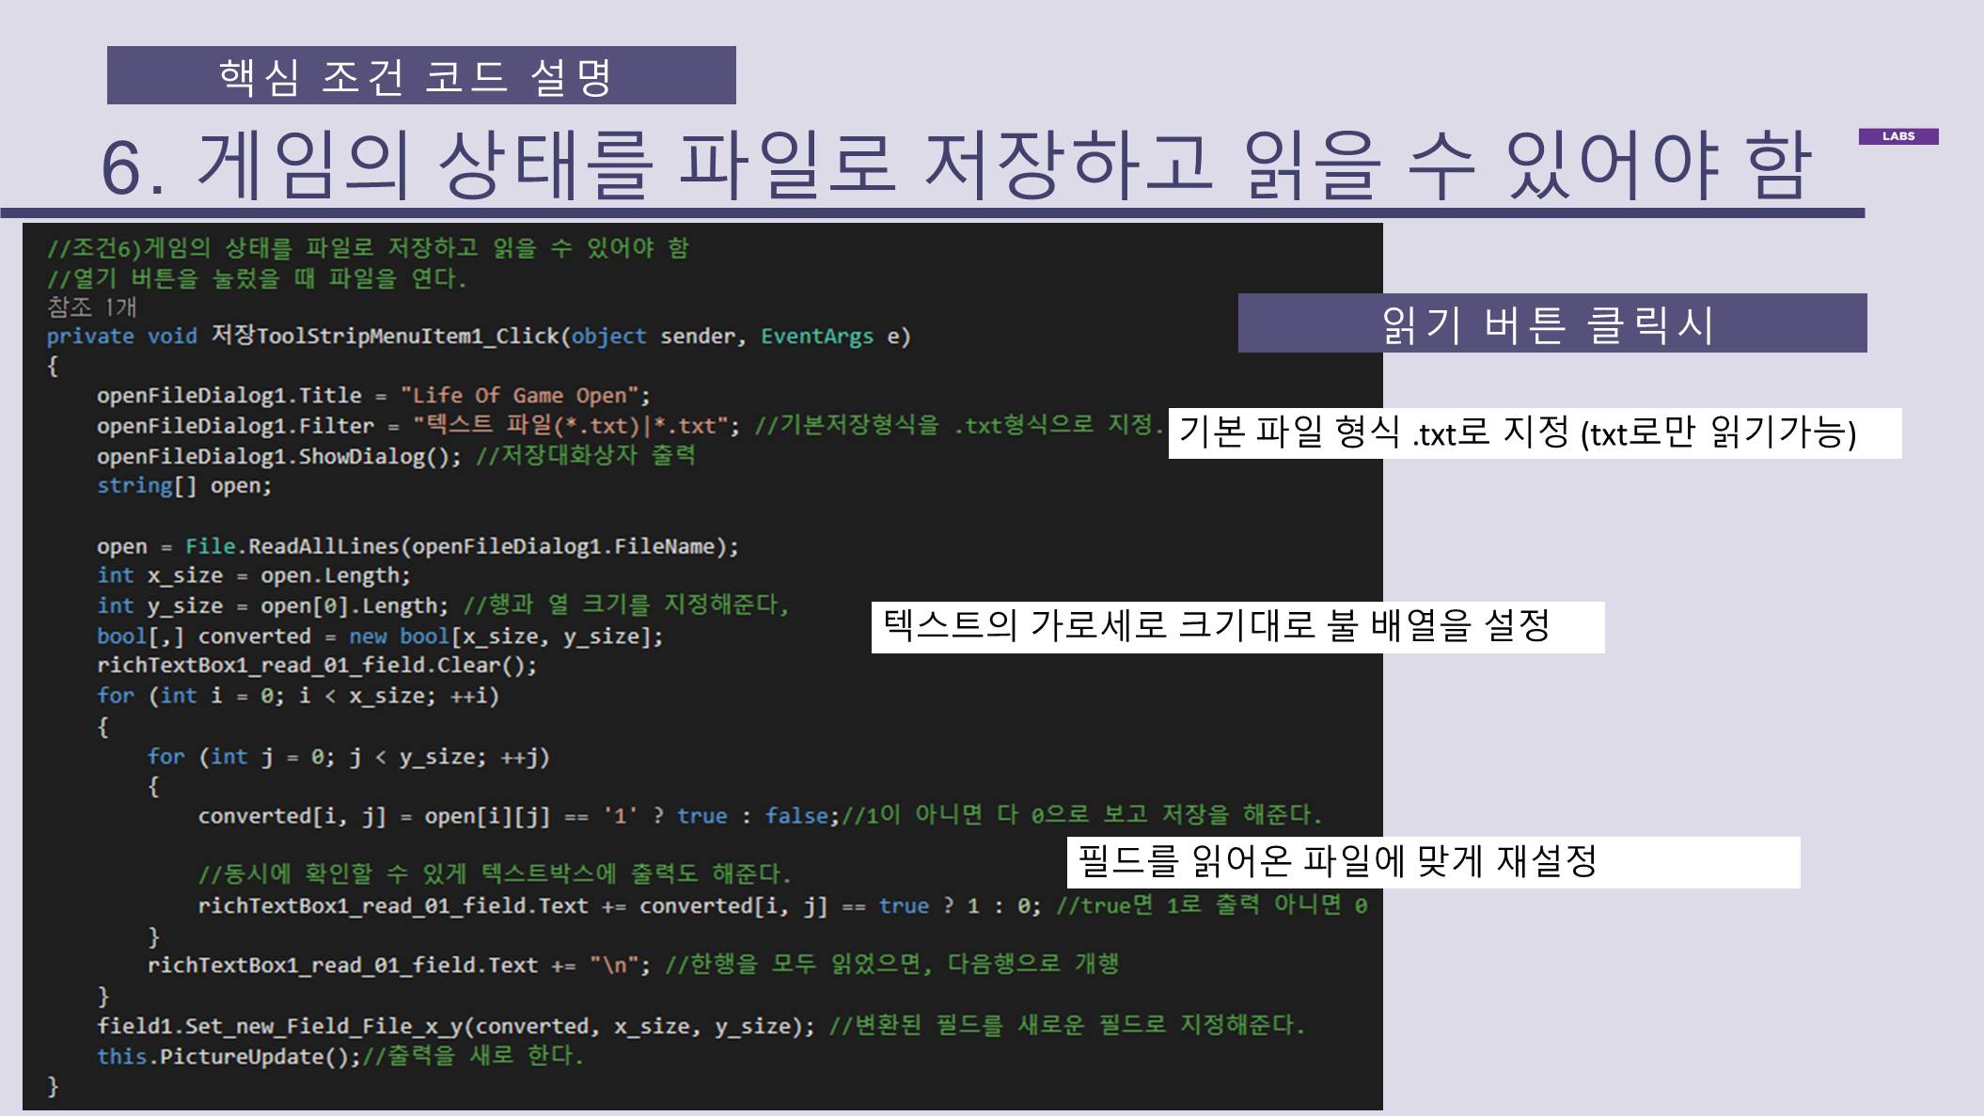Click the 읽기 버튼 클릭시 label box
Screen dimensions: 1984x1116
point(1551,323)
